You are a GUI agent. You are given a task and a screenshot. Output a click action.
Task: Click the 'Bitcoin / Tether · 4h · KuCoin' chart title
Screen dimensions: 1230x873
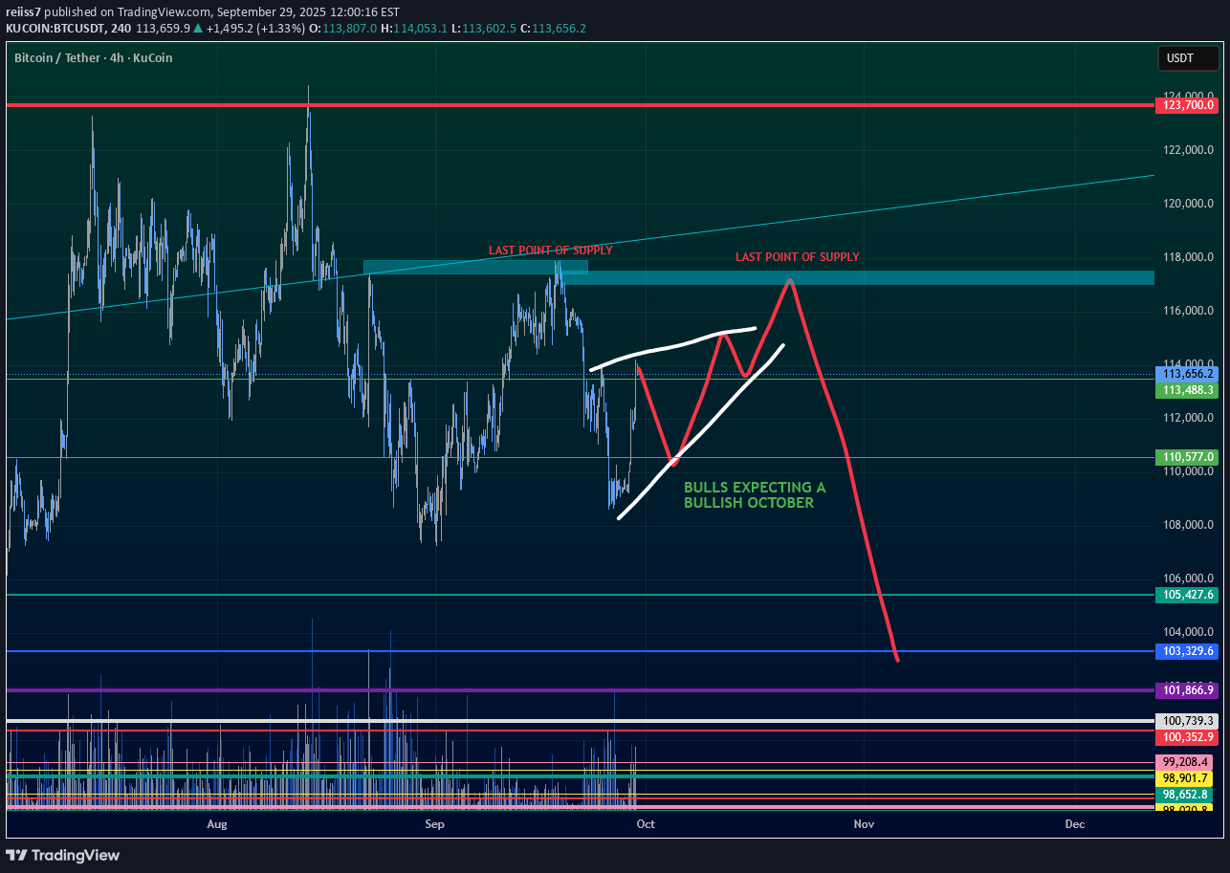[x=93, y=58]
